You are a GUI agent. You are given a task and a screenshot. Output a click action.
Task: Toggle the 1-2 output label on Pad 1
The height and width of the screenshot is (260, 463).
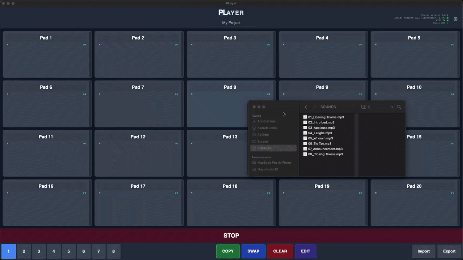[x=84, y=45]
